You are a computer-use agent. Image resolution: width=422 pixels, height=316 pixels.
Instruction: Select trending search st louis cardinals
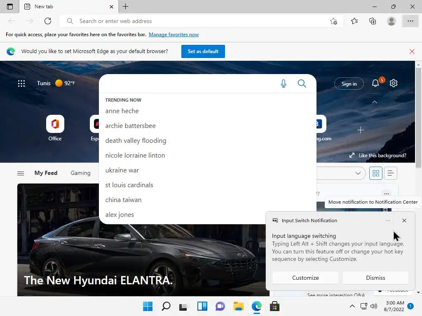(x=129, y=185)
